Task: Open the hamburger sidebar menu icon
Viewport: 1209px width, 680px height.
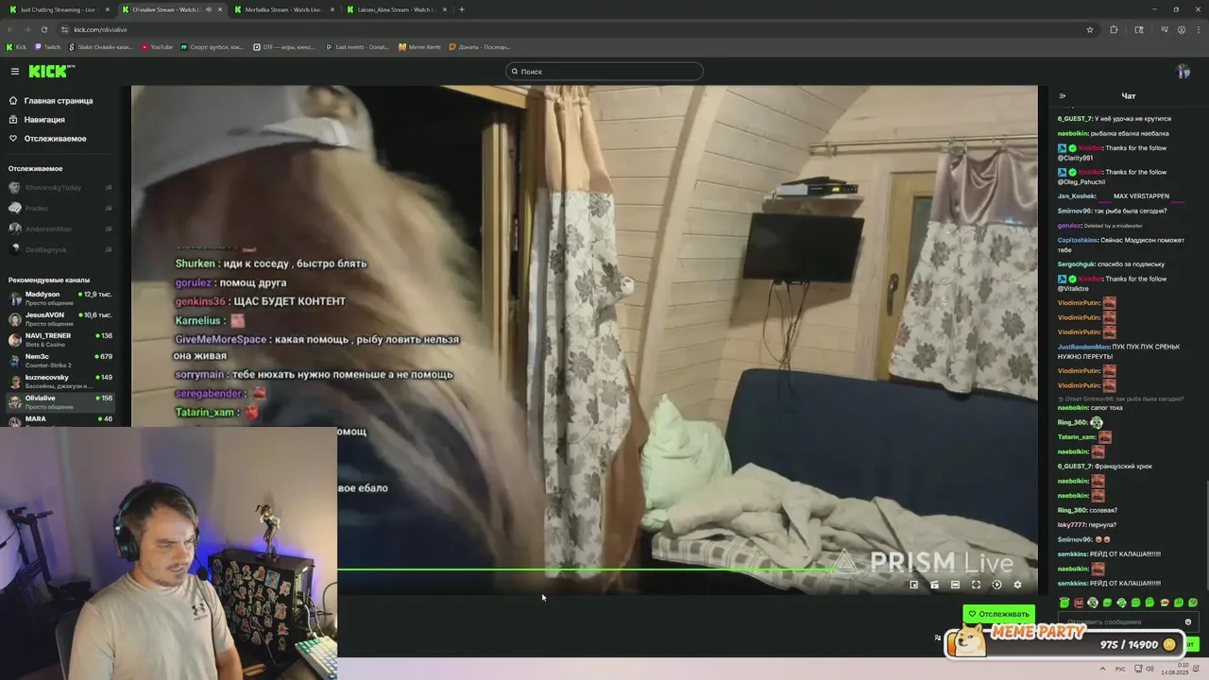Action: coord(14,72)
